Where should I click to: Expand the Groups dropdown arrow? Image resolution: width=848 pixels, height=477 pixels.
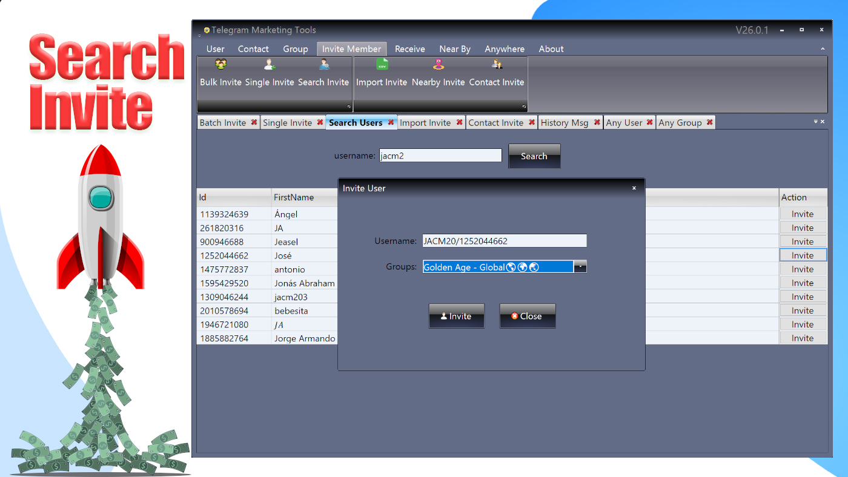click(x=580, y=266)
